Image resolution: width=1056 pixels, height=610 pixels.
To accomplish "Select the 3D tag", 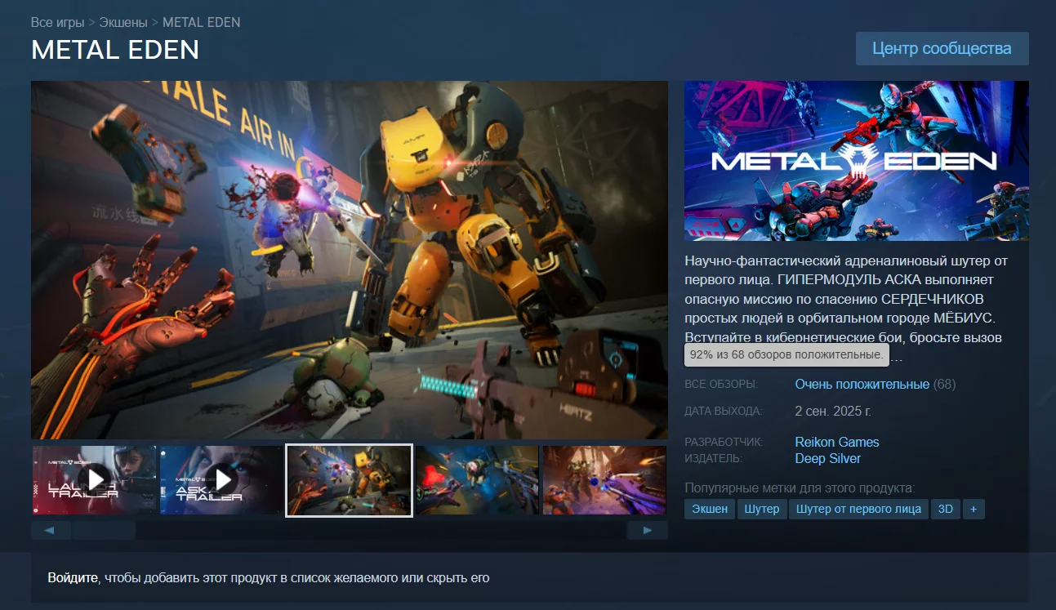I will (946, 509).
